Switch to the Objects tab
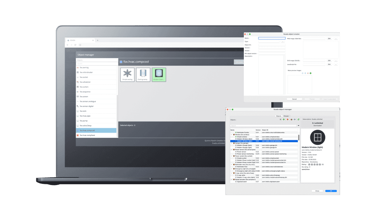Image resolution: width=376 pixels, height=211 pixels. (x=278, y=116)
